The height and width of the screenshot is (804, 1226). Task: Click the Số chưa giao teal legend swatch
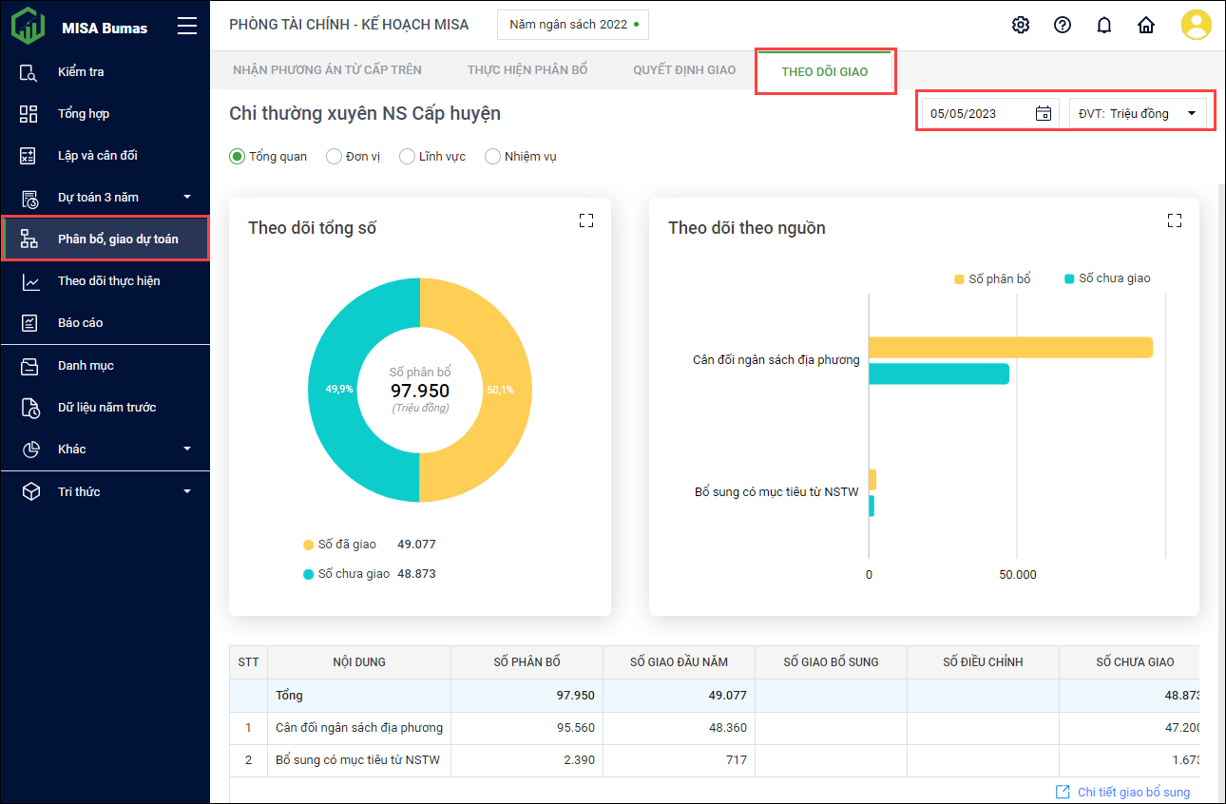tap(1069, 279)
